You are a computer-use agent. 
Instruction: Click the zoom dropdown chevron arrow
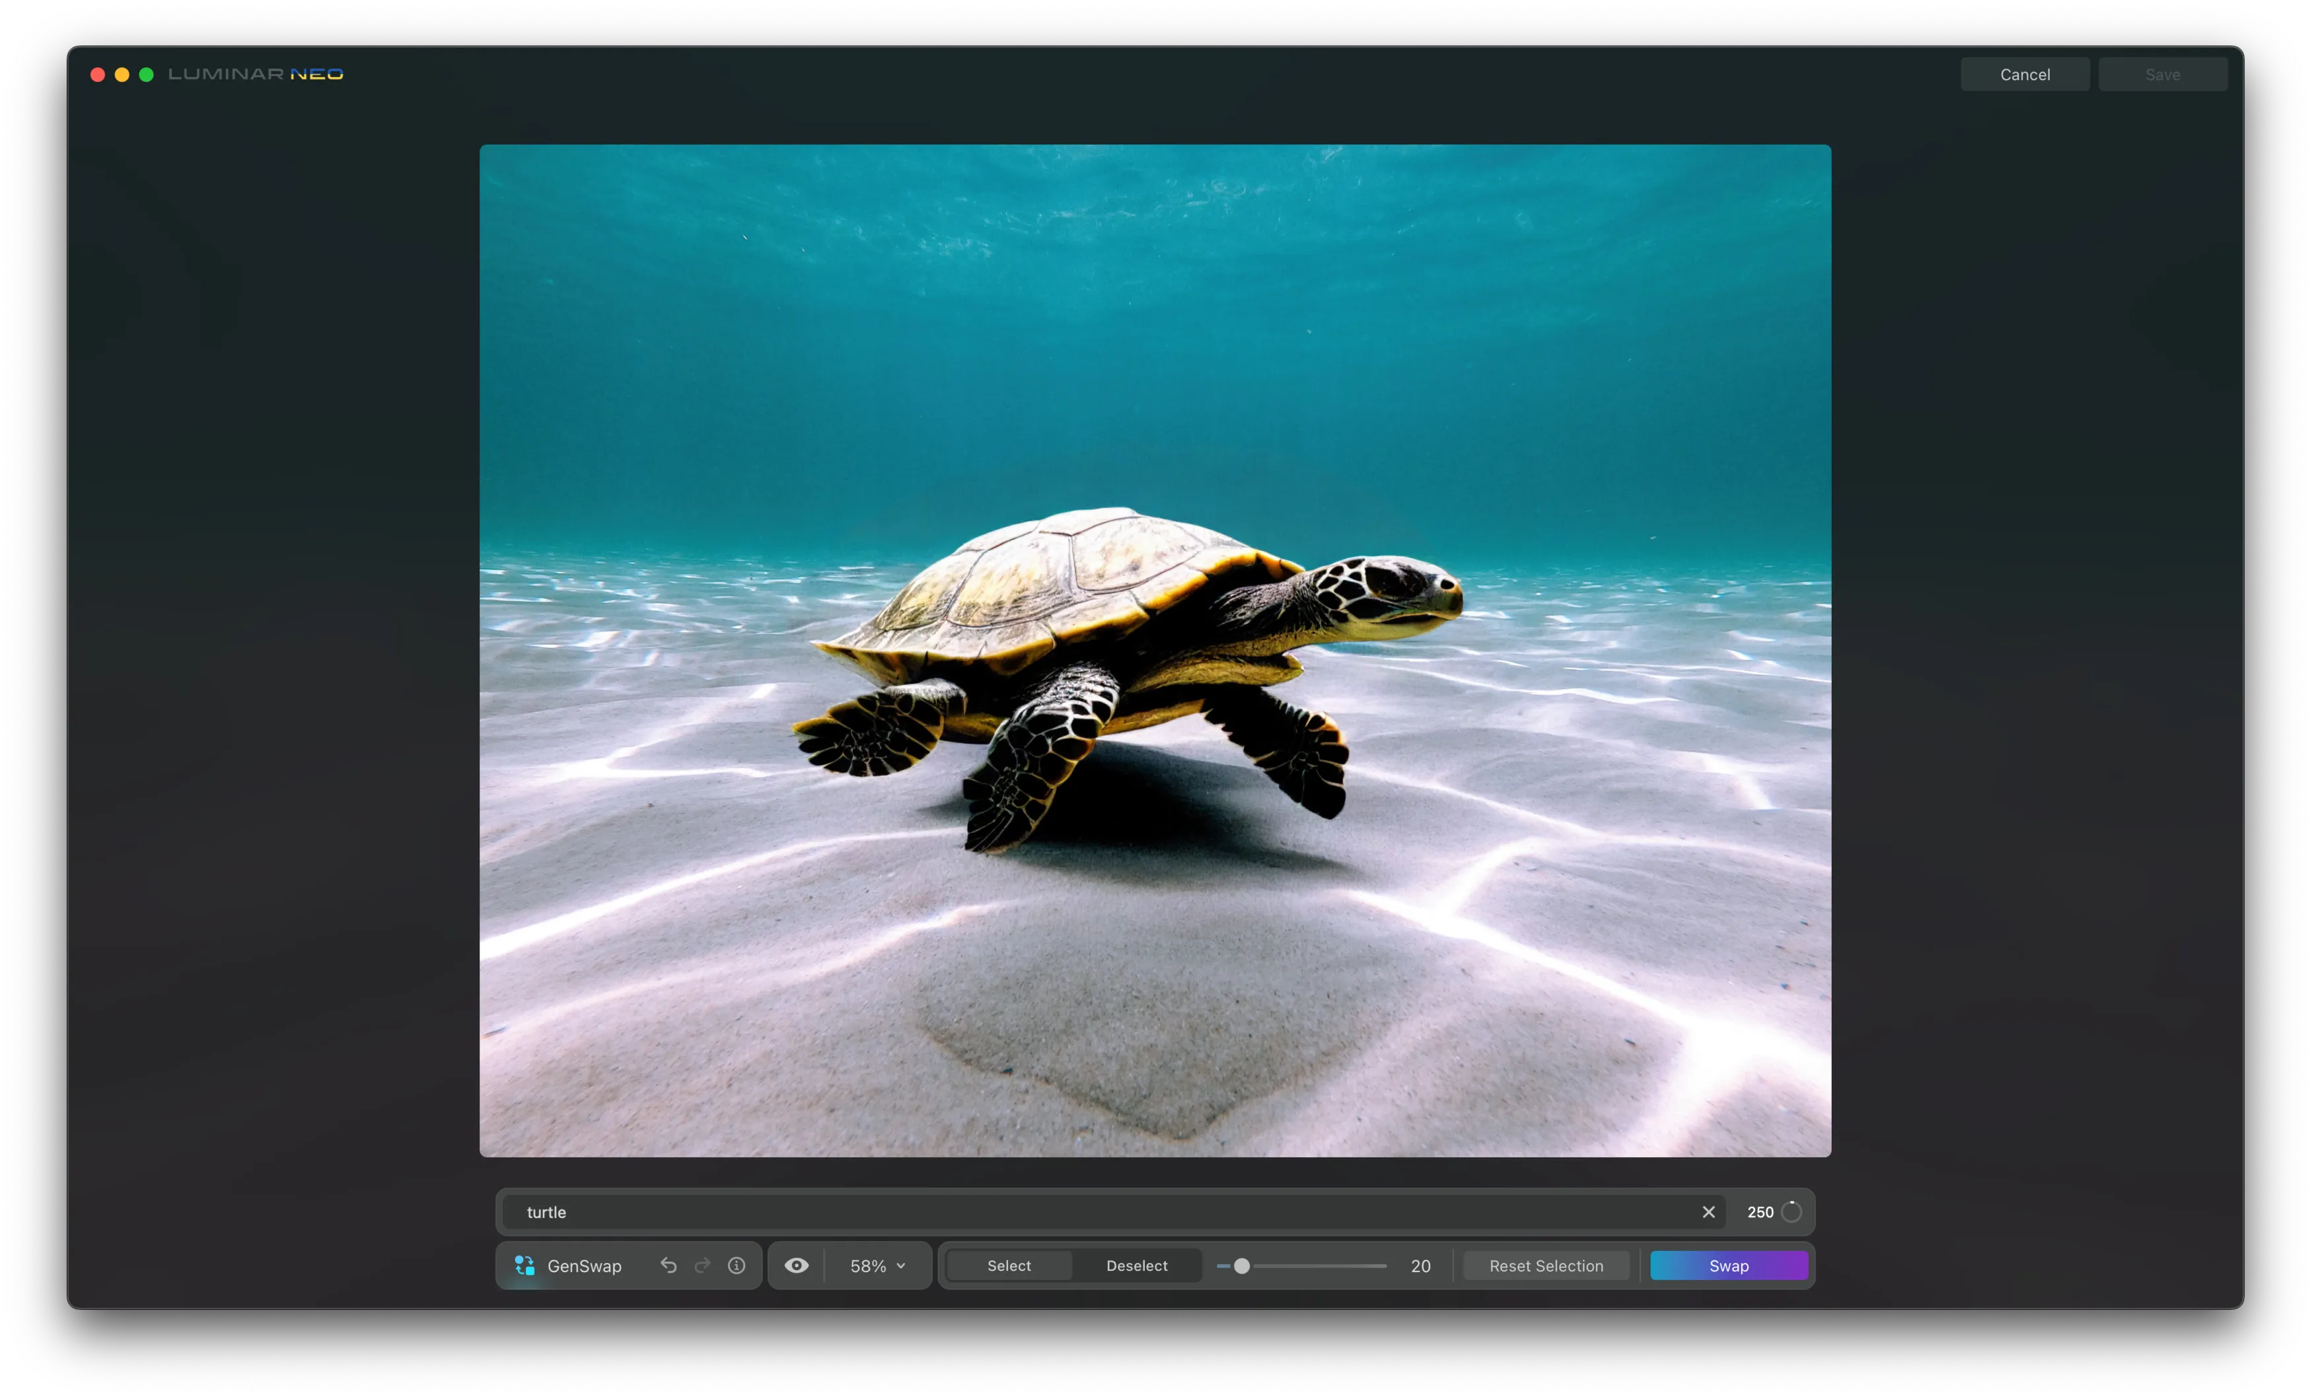901,1266
